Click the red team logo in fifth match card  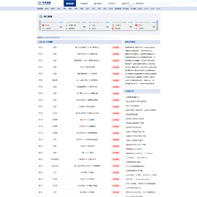(136, 25)
